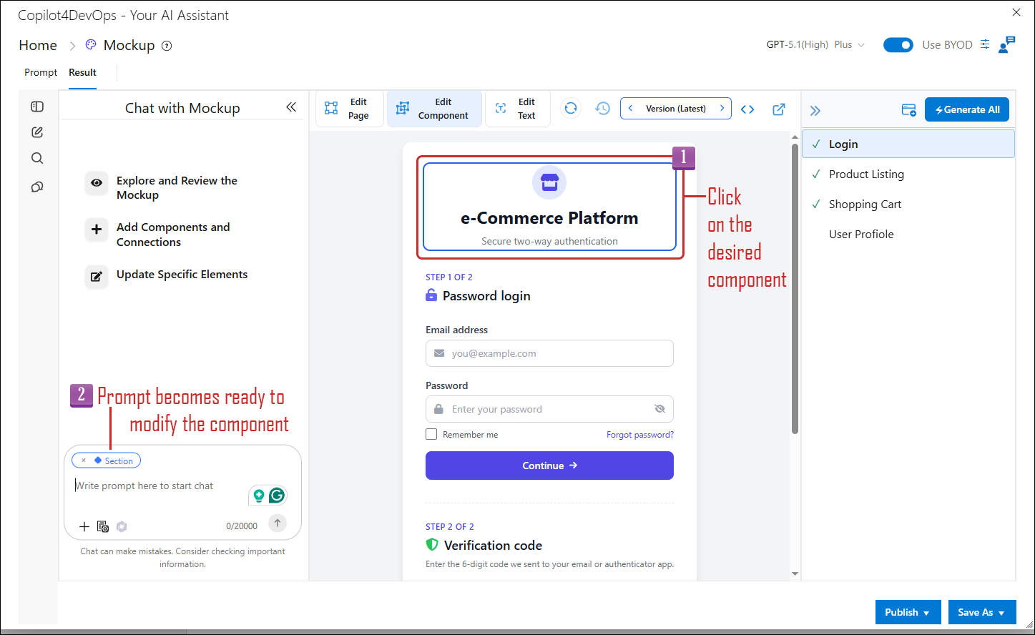Click the mockup preview vertical scrollbar

coord(795,289)
